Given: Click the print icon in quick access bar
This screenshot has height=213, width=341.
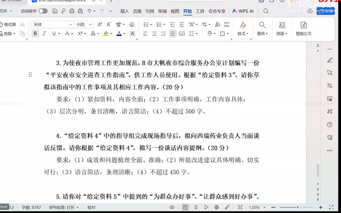Looking at the screenshot, I should tap(71, 11).
